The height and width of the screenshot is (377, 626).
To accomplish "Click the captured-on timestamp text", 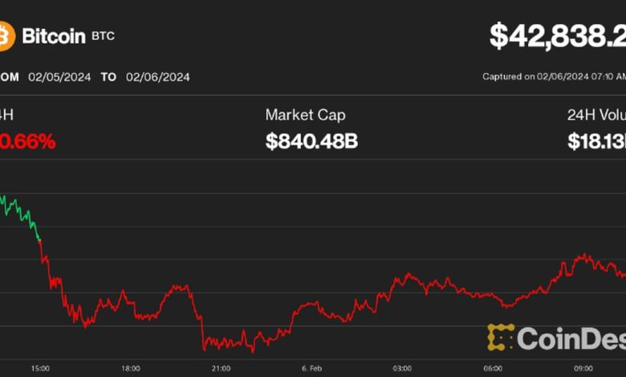I will (553, 77).
